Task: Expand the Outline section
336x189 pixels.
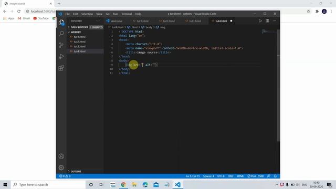Action: tap(85, 172)
